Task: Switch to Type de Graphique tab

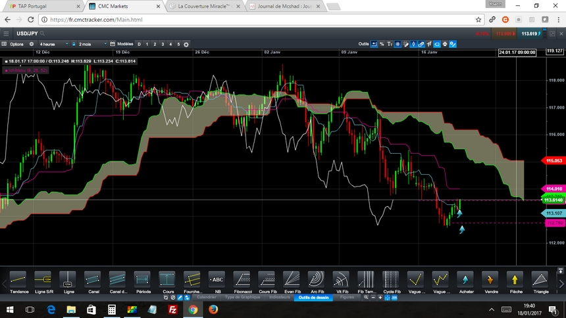Action: click(243, 298)
